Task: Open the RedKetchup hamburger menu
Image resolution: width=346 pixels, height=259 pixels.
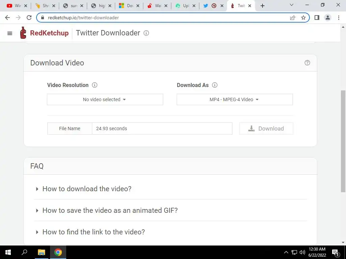Action: [x=10, y=33]
